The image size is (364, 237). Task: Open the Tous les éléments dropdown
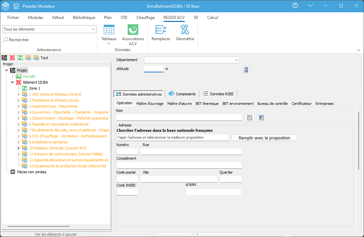[50, 29]
